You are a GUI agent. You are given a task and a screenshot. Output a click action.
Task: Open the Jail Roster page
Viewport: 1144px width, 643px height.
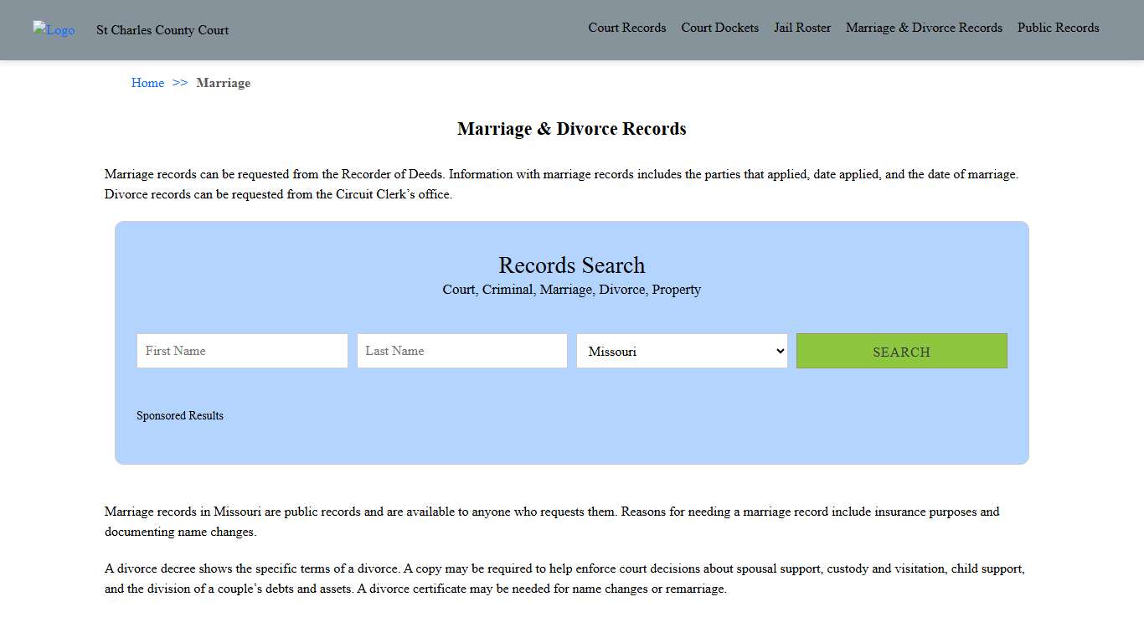[x=801, y=28]
